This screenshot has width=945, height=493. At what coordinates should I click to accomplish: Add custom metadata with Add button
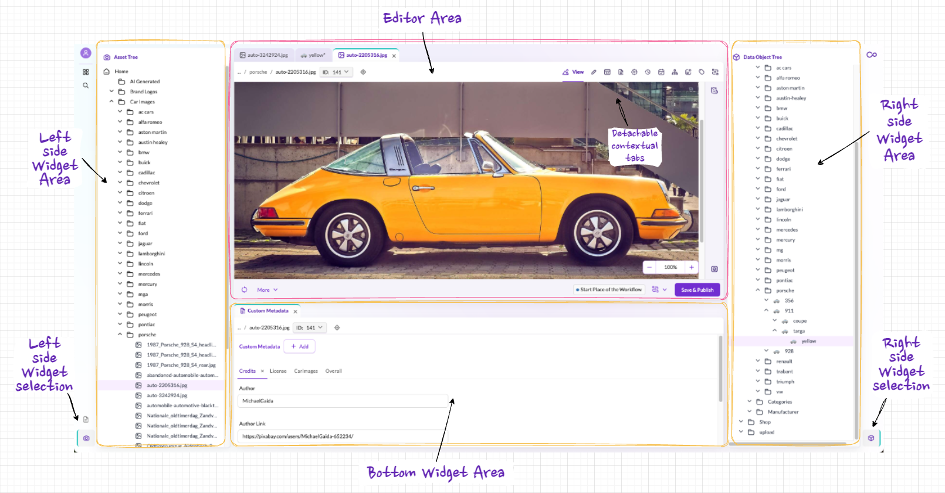(299, 346)
